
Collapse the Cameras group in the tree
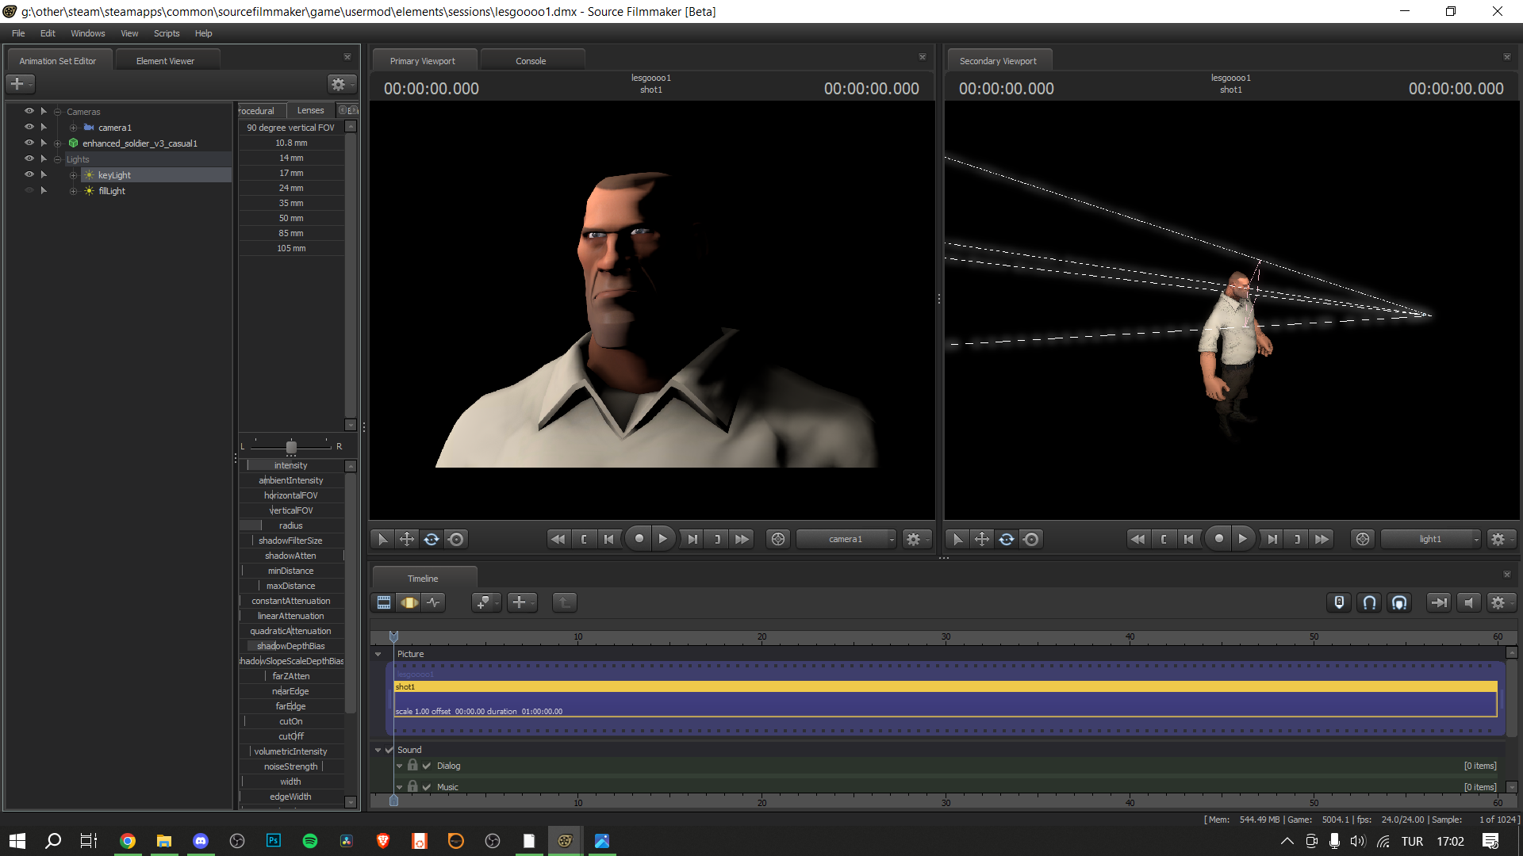57,112
